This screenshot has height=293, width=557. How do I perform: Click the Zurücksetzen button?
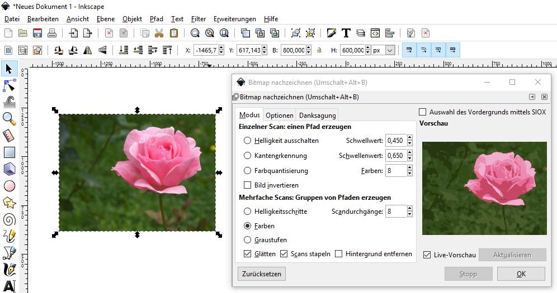(261, 273)
